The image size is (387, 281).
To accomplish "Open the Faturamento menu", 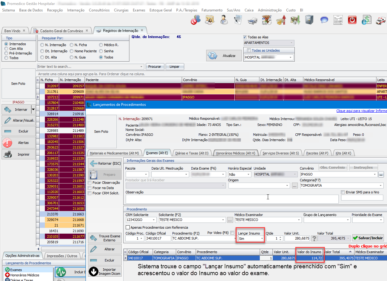I will click(x=212, y=10).
